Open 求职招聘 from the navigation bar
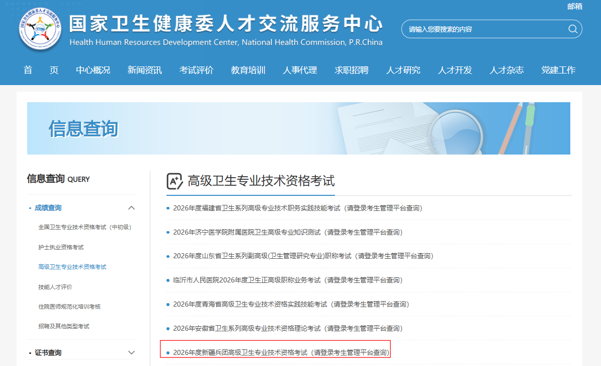The image size is (601, 366). [x=352, y=70]
